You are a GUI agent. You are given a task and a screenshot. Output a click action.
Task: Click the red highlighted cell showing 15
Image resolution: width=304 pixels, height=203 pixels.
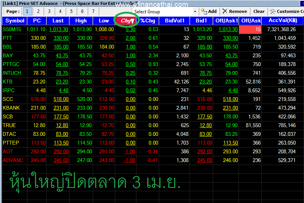point(250,30)
